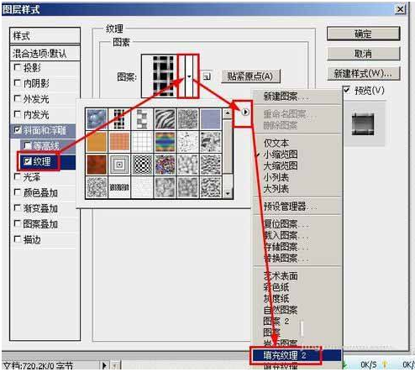Uncheck the 斜面和浮雕 checkbox
Viewport: 415px width, 372px height.
[18, 130]
